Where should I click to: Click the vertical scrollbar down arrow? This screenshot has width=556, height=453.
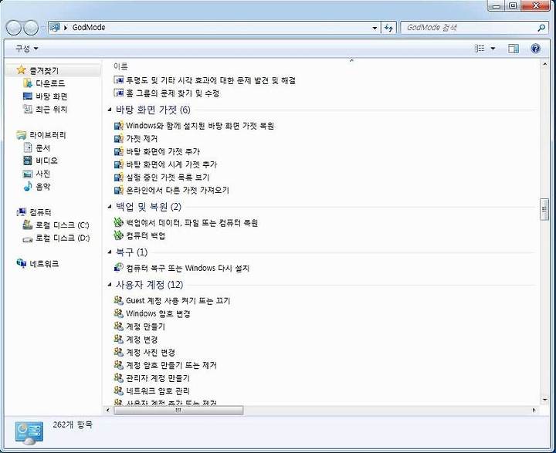tap(544, 400)
